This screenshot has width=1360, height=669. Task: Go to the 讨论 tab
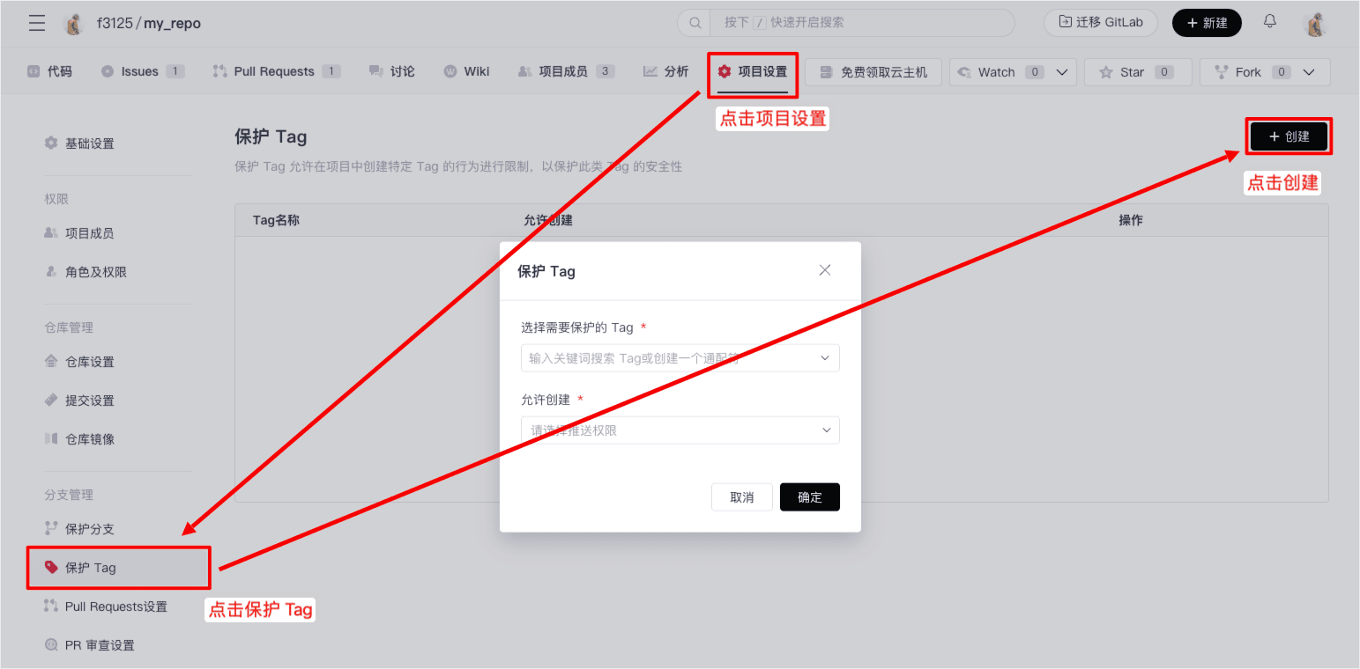[x=392, y=71]
